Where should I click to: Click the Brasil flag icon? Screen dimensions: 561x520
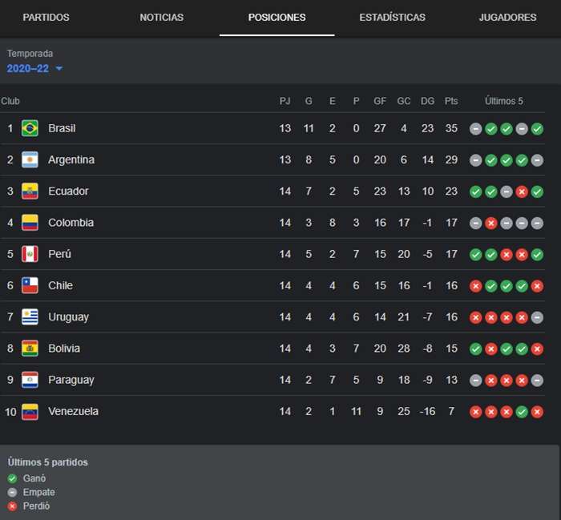point(30,128)
